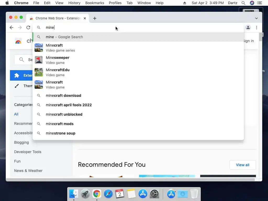Reload the current page
The height and width of the screenshot is (201, 268).
(x=28, y=27)
